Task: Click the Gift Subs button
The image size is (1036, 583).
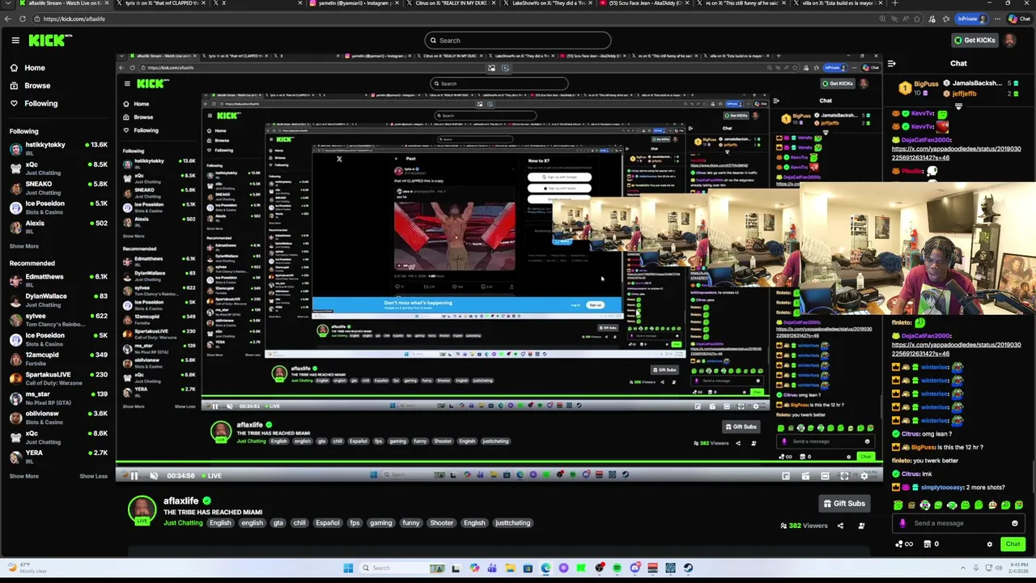Action: [x=844, y=504]
